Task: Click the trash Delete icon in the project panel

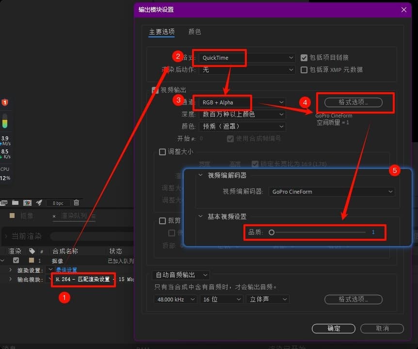Action: point(77,202)
